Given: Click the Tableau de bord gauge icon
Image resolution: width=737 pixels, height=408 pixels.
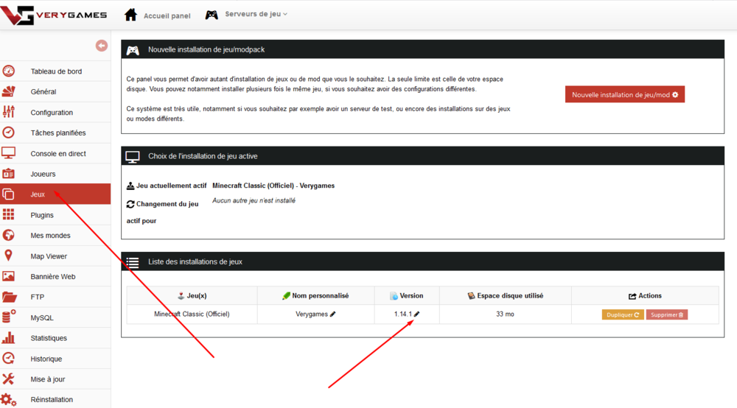Looking at the screenshot, I should (9, 71).
